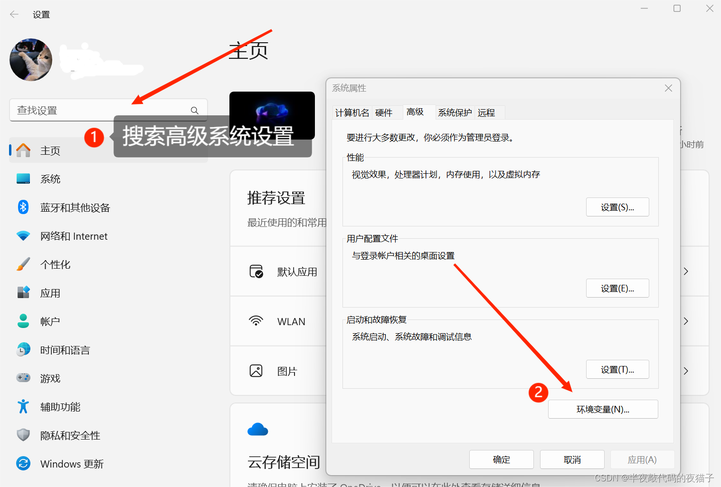Screen dimensions: 721x487
Task: Open the 系统保护 tab
Action: point(455,112)
